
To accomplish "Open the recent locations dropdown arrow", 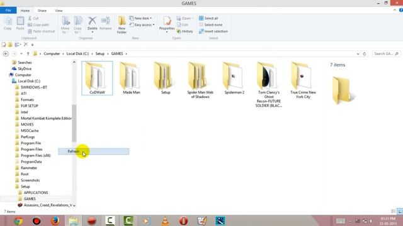I will [x=21, y=53].
